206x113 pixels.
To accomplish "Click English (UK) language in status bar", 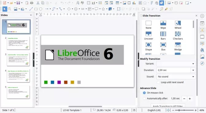I will (x=154, y=110).
